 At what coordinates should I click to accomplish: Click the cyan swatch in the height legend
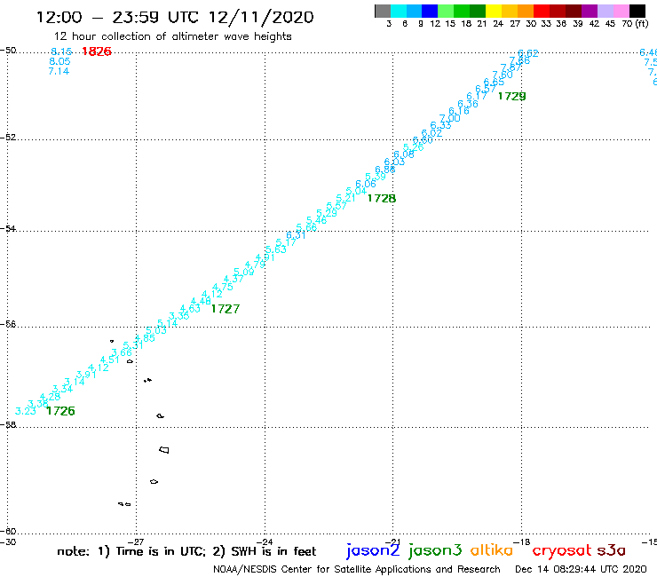pos(398,11)
